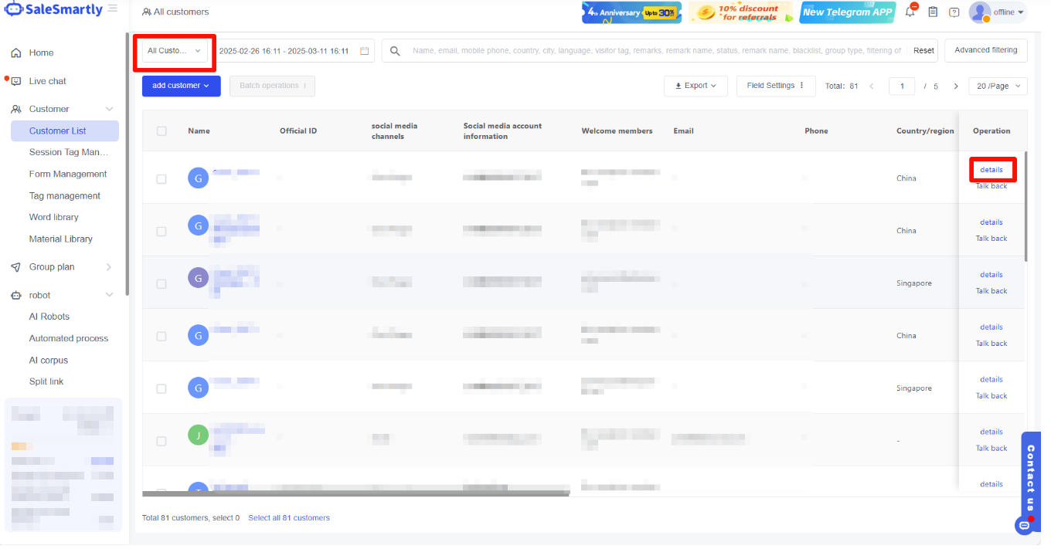The image size is (1051, 549).
Task: Expand the 20 /Page size dropdown
Action: (x=998, y=86)
